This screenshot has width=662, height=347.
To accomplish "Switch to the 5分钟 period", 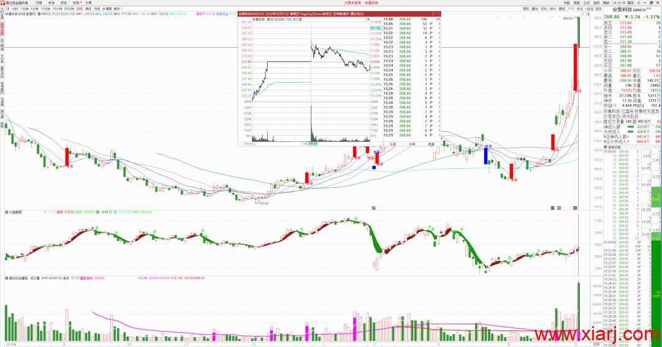I will pyautogui.click(x=34, y=9).
